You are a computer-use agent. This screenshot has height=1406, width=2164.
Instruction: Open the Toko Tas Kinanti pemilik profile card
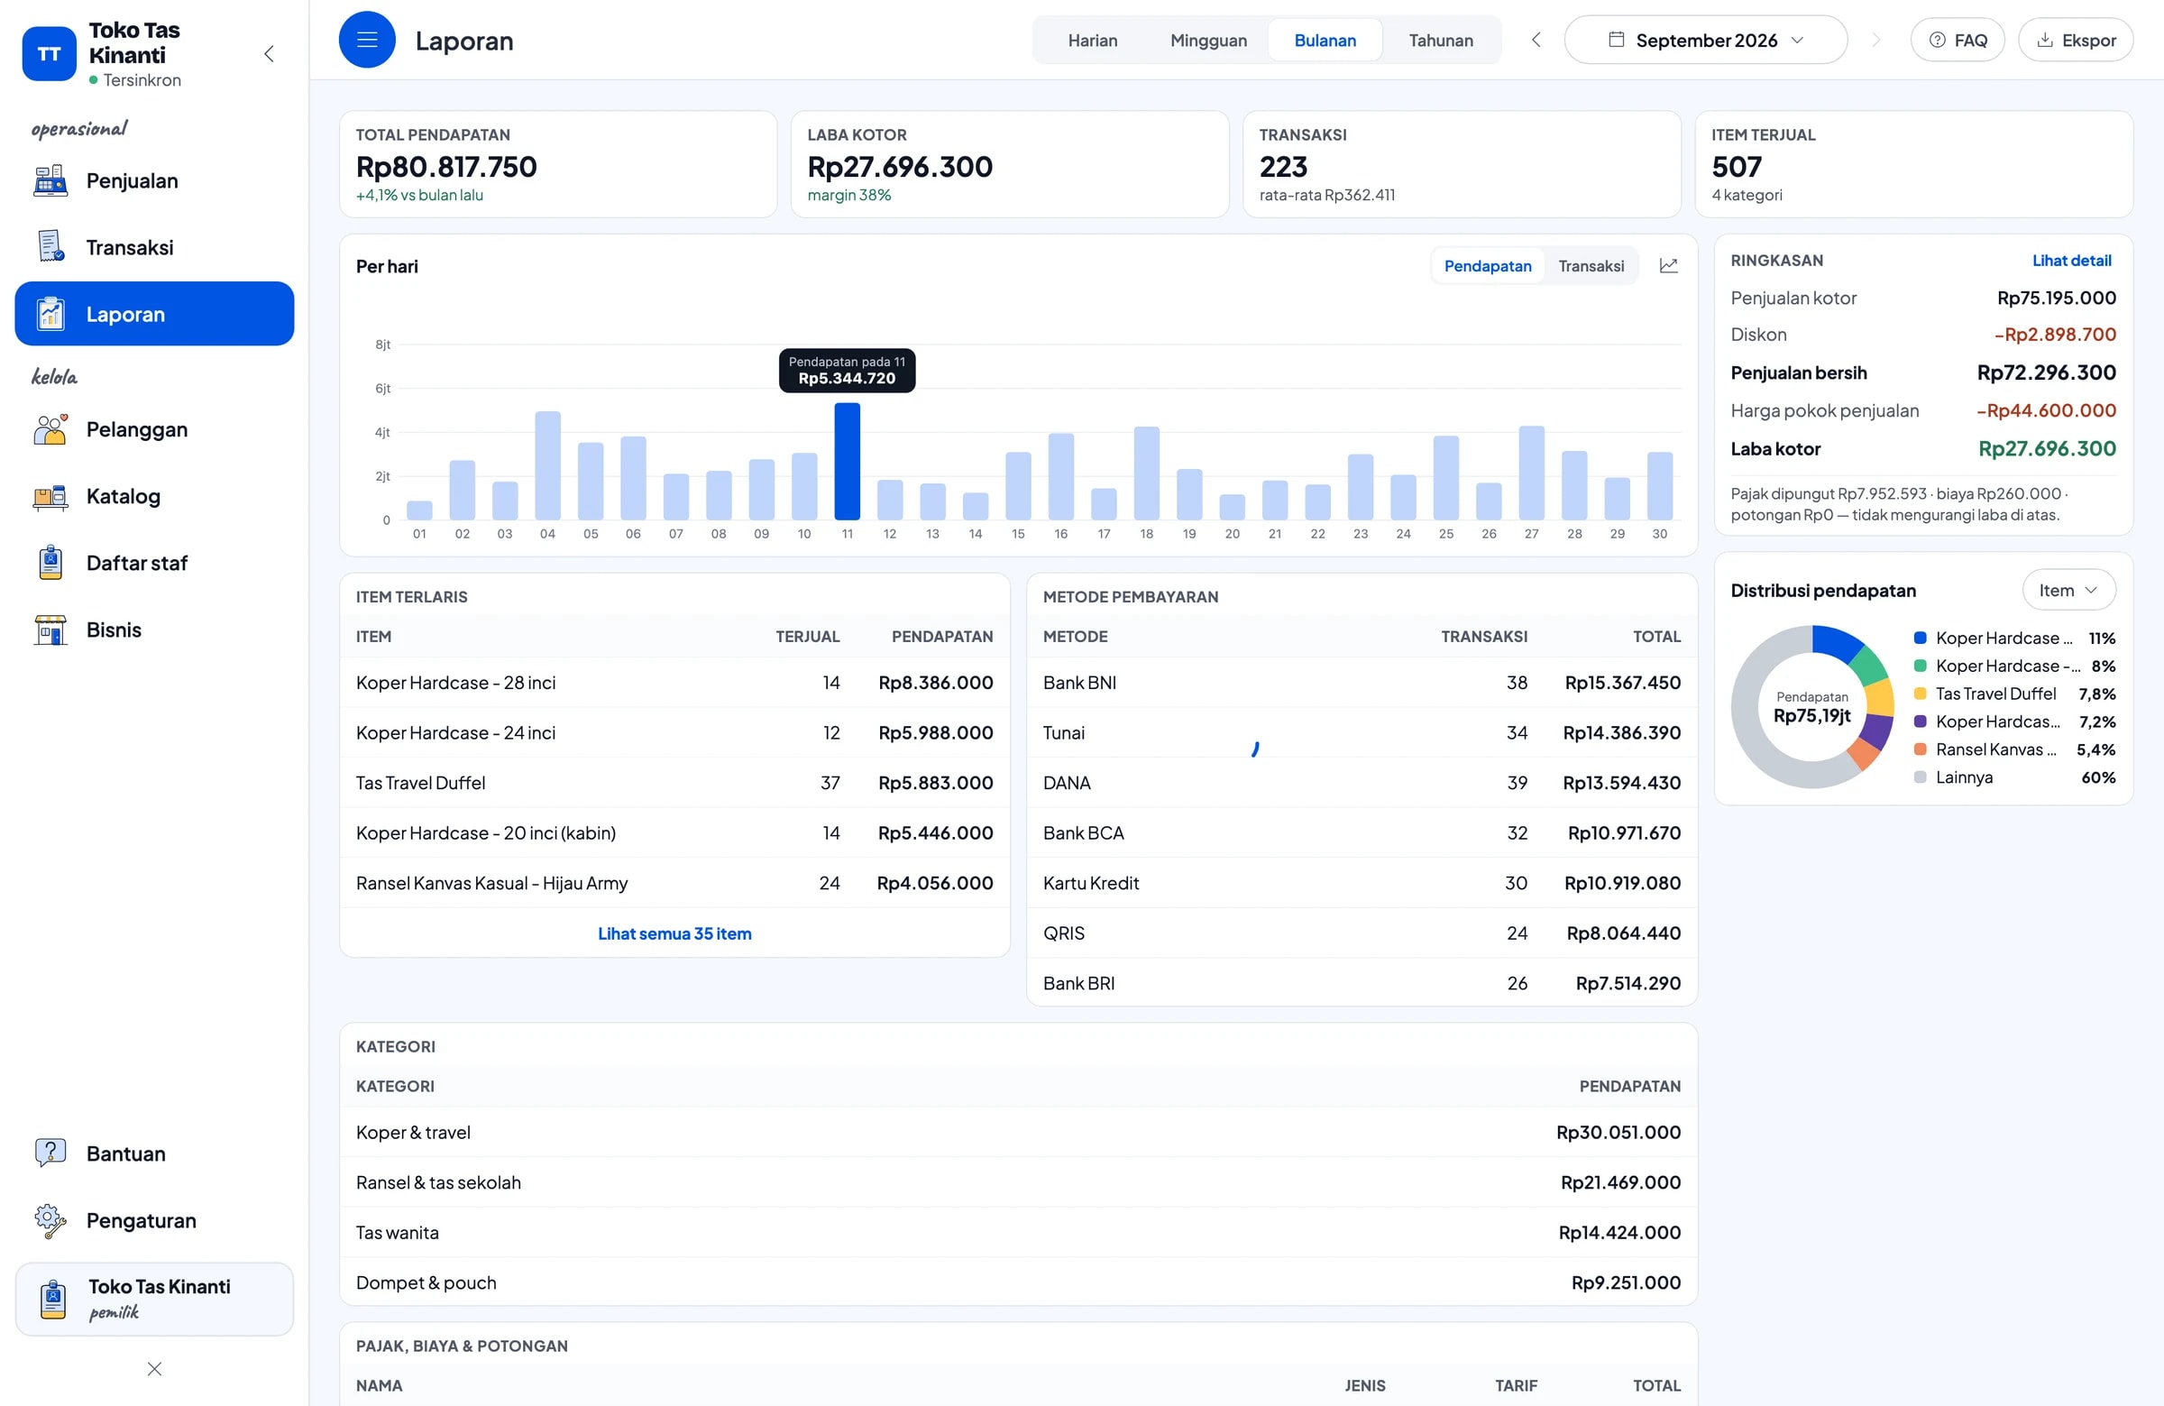coord(153,1299)
